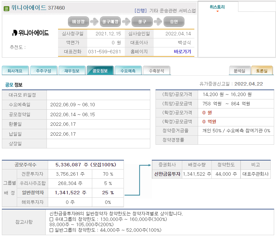Viewport: 276px width, 237px height.
Task: Click the 우리사주조합 268,304 주 cell
Action: point(70,183)
